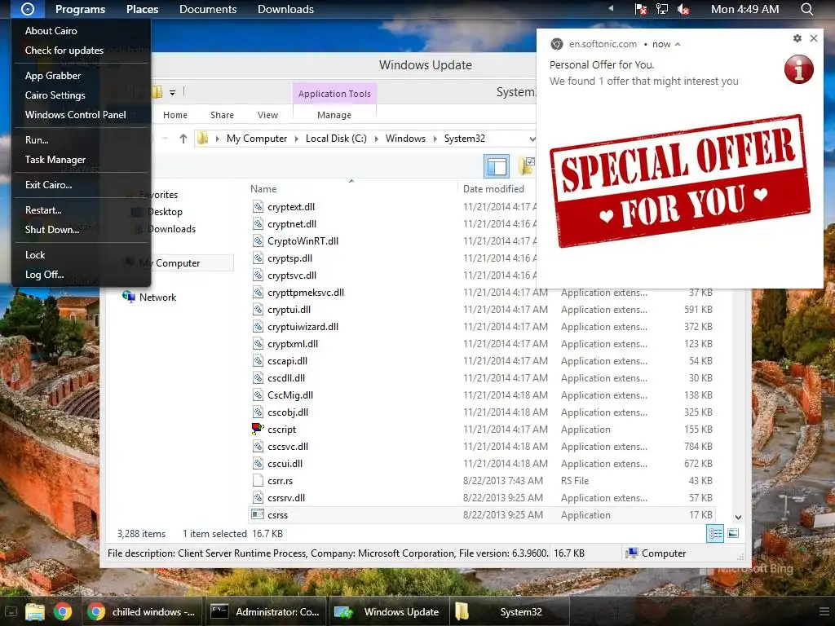Screen dimensions: 835x626
Task: Switch to the Share ribbon tab
Action: click(x=222, y=115)
